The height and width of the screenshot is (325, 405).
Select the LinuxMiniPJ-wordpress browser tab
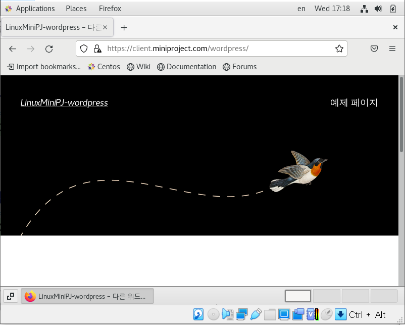58,27
